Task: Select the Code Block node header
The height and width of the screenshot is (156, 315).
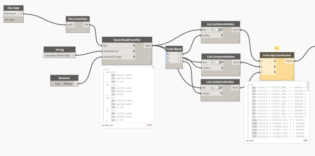Action: (x=174, y=49)
